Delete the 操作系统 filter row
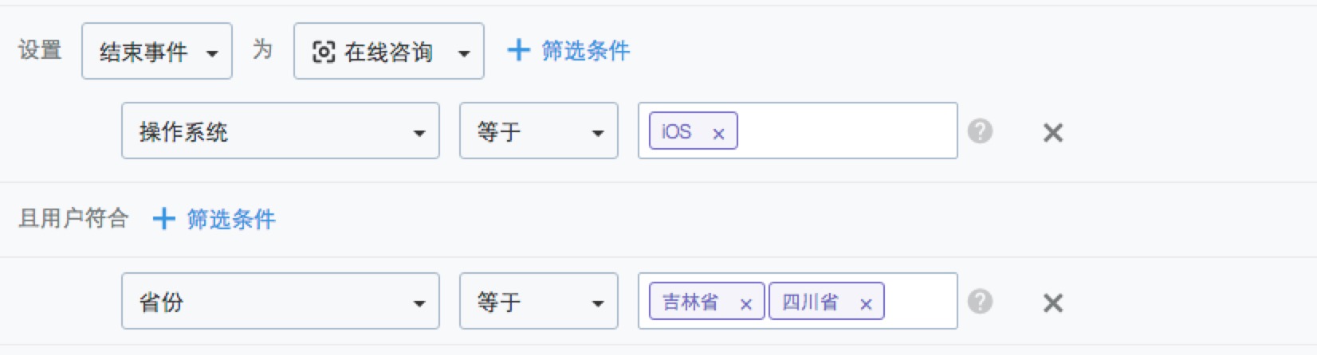This screenshot has width=1317, height=355. 1053,133
